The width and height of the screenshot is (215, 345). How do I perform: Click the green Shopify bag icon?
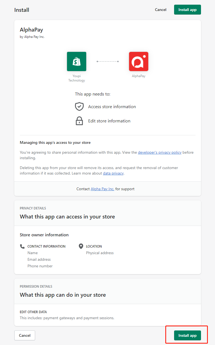tap(77, 61)
